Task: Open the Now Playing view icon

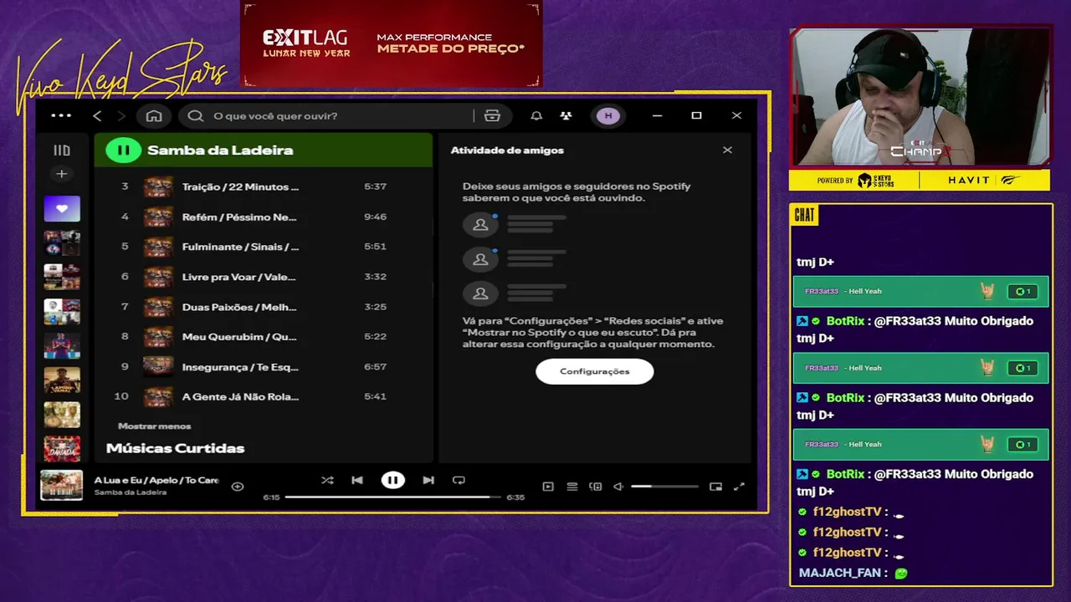Action: [x=548, y=487]
